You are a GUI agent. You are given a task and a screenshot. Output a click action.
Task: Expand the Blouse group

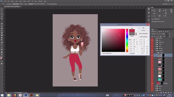tap(156, 86)
